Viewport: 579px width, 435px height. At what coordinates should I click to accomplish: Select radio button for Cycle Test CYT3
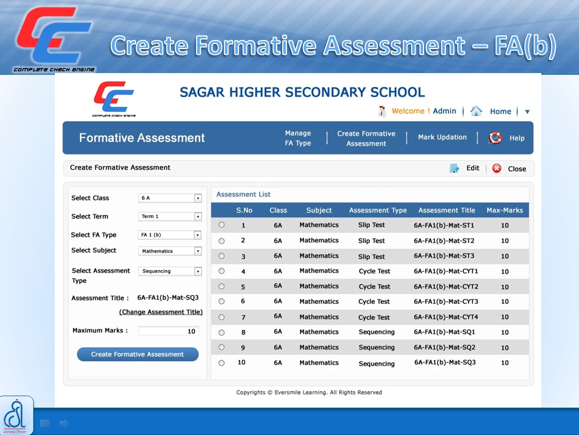coord(222,301)
